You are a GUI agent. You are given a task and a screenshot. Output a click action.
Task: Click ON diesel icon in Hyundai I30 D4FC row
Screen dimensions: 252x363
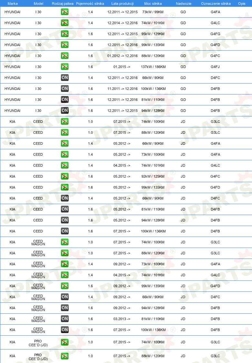[x=64, y=78]
